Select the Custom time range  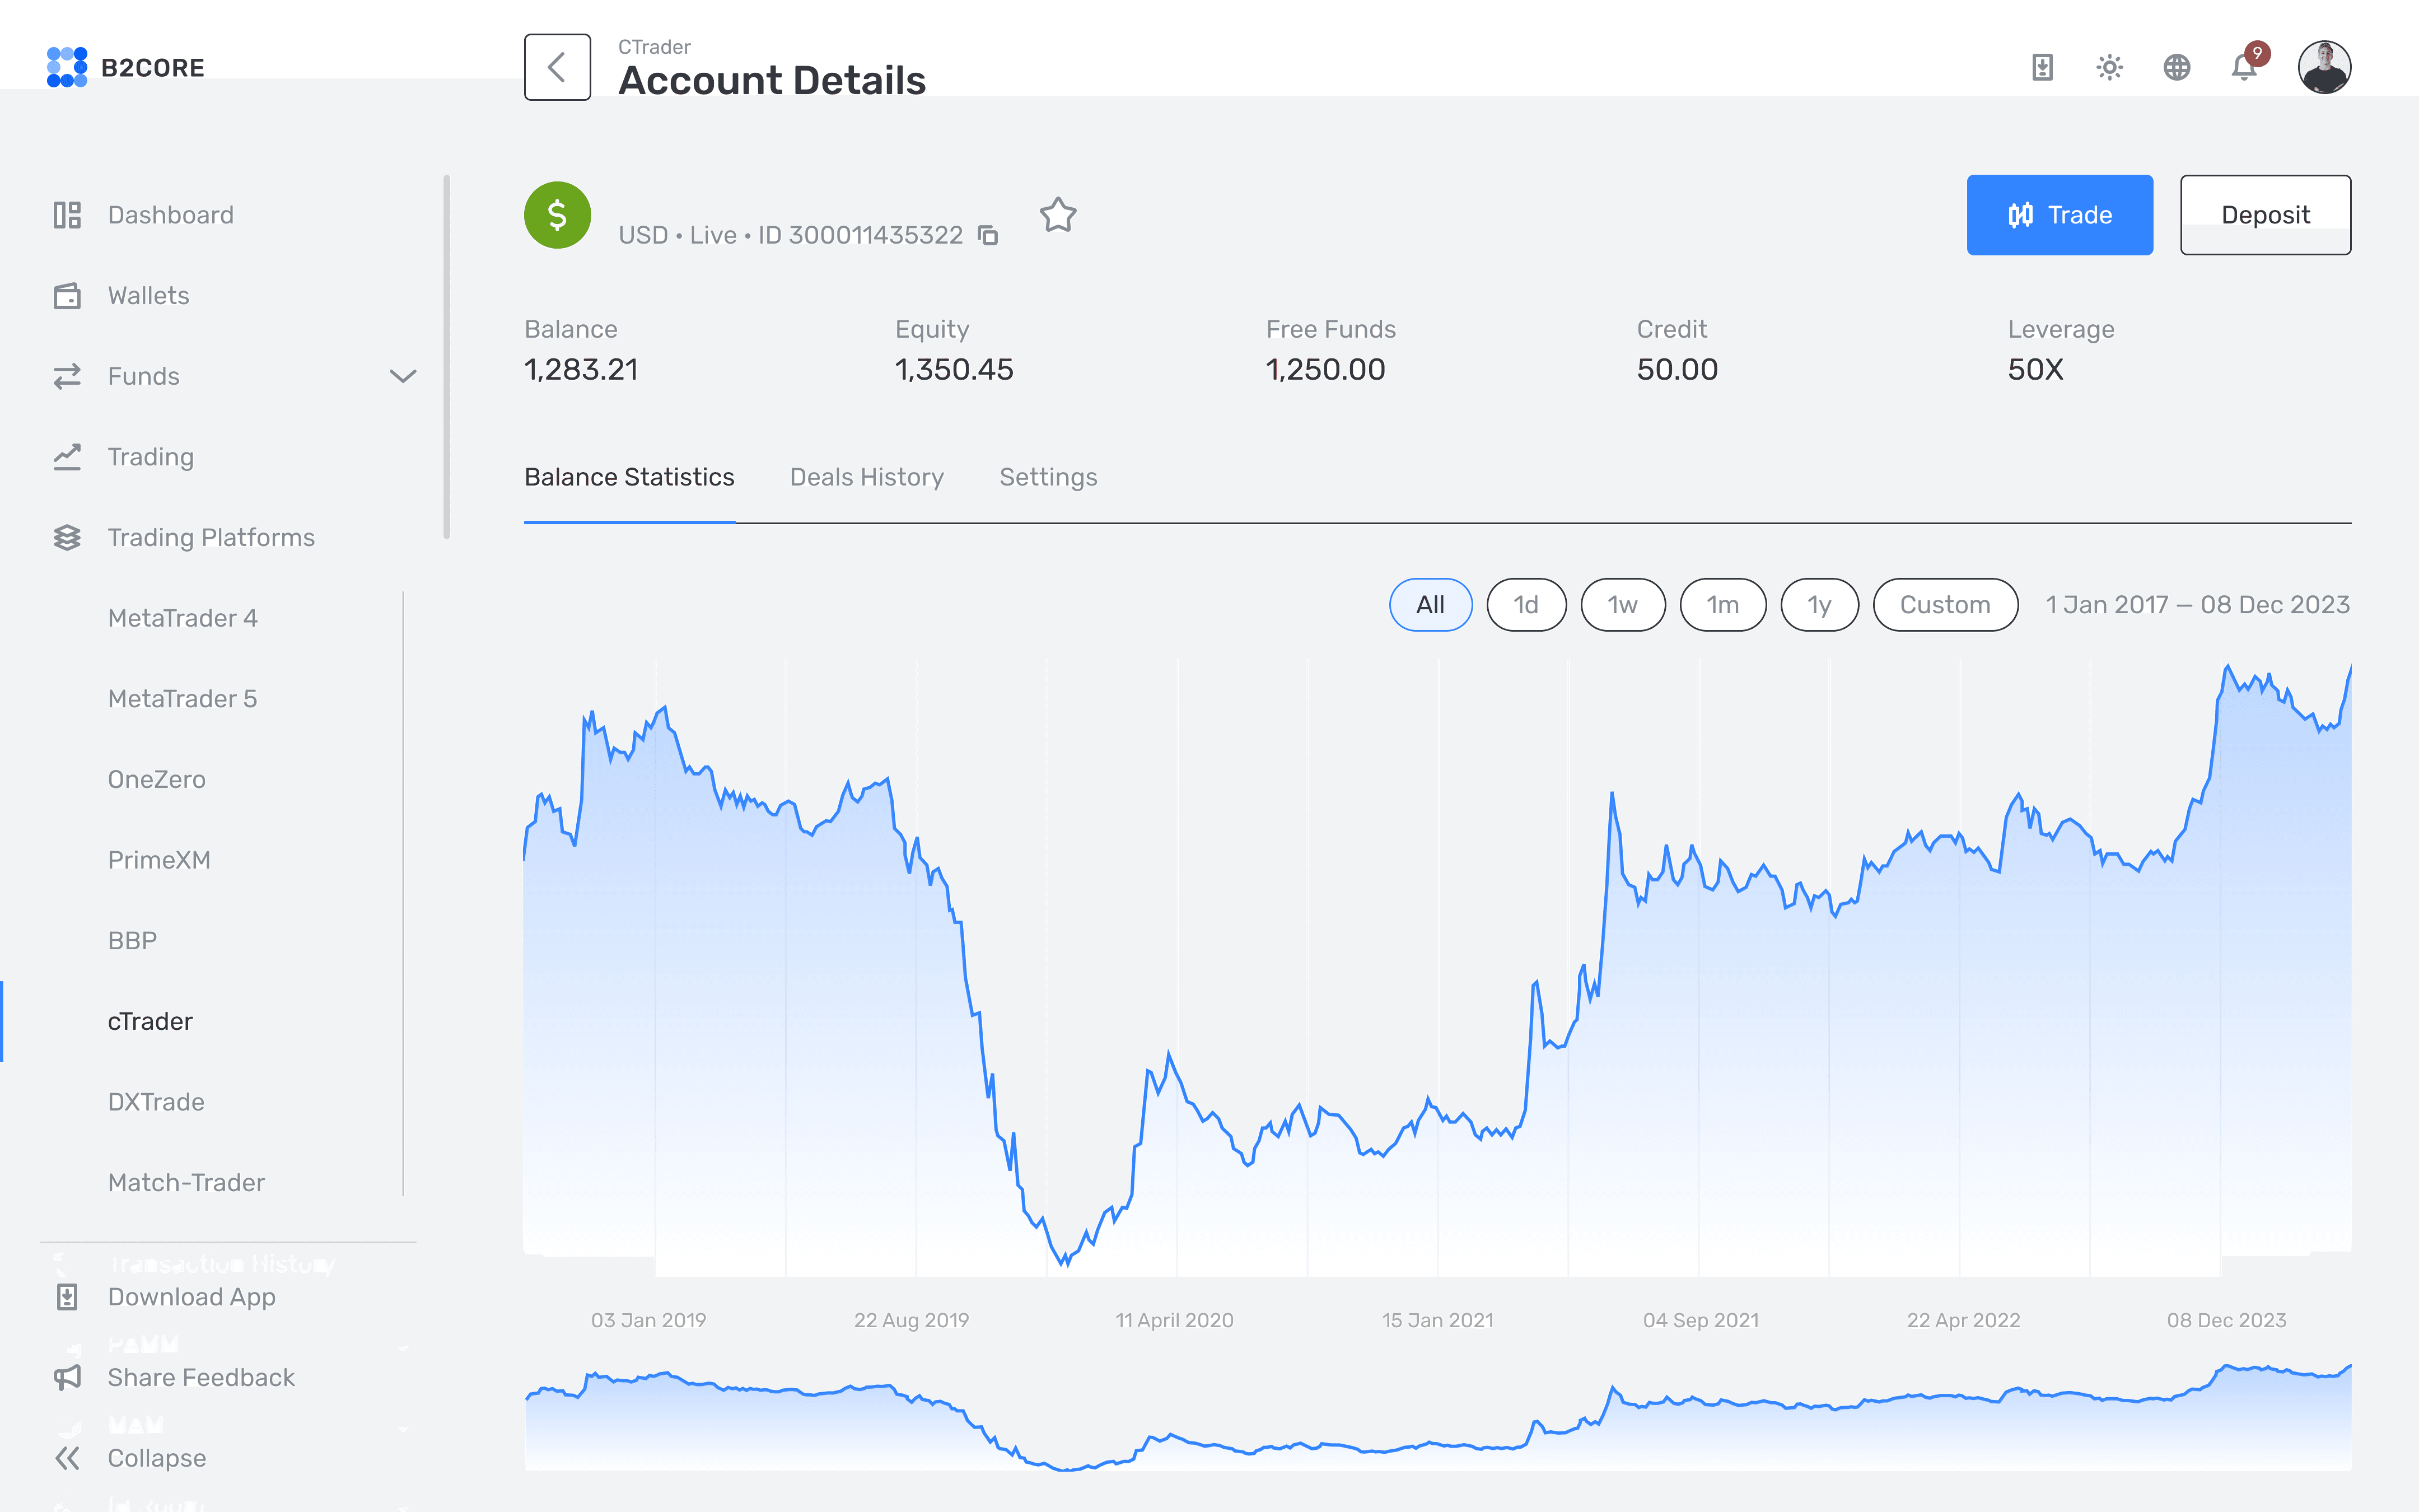[x=1945, y=605]
